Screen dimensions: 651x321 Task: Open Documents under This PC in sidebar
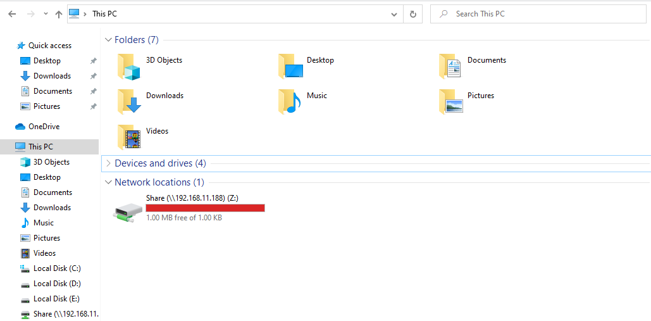(x=53, y=192)
